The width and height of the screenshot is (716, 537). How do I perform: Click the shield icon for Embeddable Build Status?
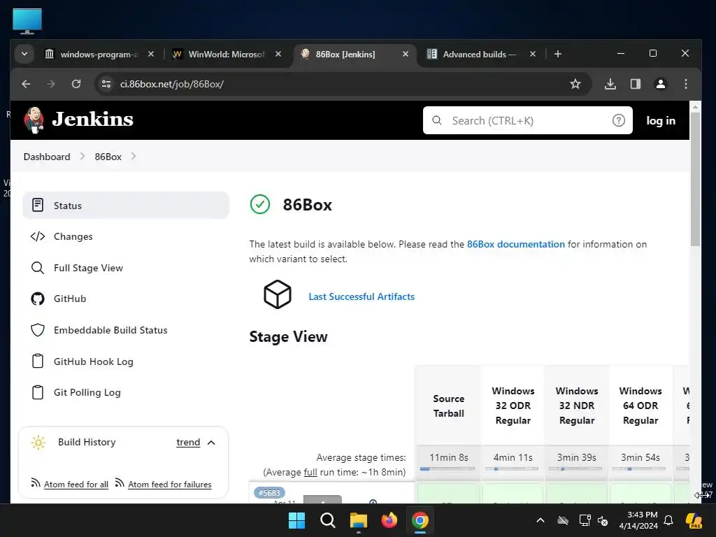click(x=38, y=330)
